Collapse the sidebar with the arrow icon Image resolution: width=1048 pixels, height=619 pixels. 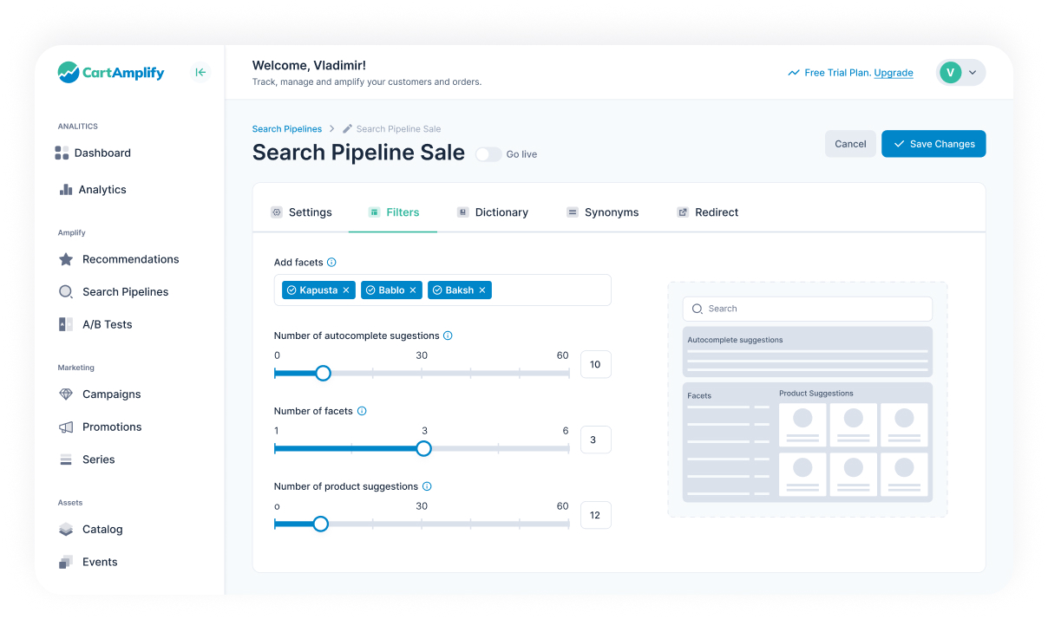point(200,73)
